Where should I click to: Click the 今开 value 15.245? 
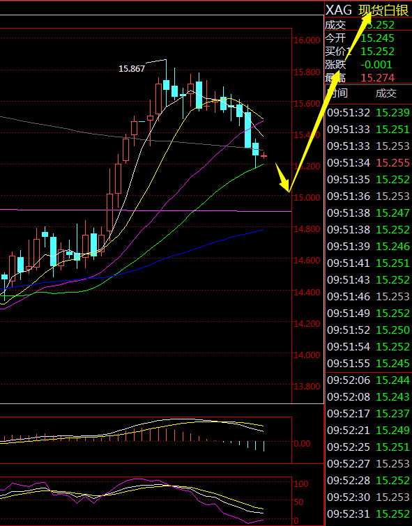tap(377, 38)
